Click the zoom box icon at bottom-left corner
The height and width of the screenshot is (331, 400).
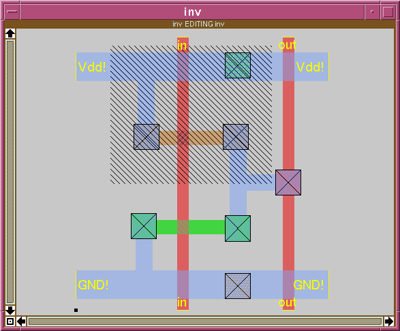pos(10,321)
